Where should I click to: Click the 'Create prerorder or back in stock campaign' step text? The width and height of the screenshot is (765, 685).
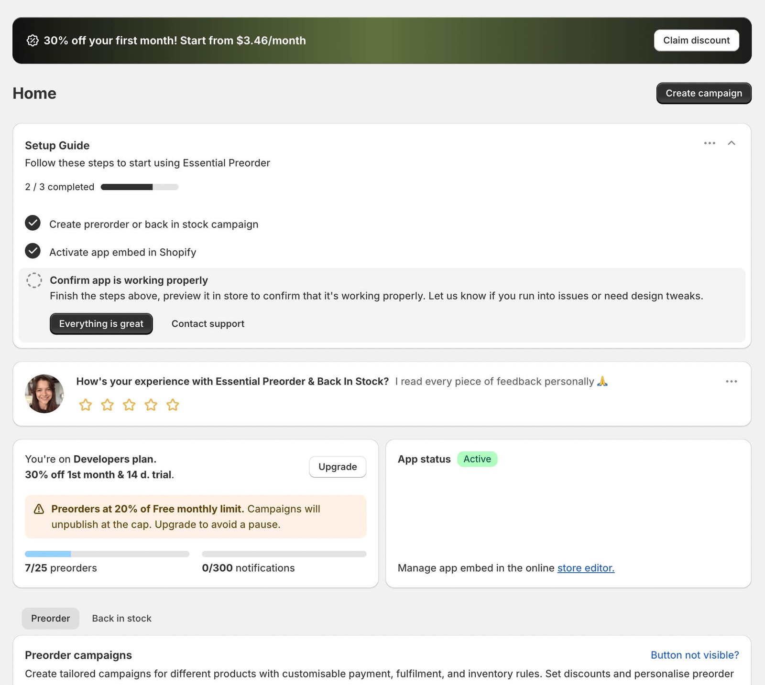tap(154, 225)
